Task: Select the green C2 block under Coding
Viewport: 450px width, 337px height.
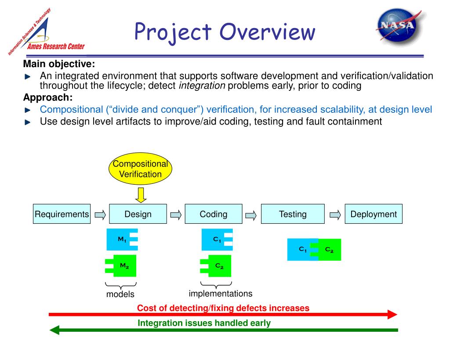Action: (215, 265)
